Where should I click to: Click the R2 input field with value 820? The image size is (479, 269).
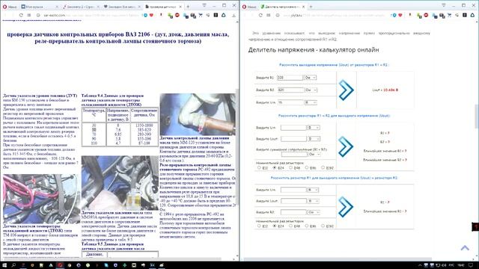pyautogui.click(x=291, y=90)
